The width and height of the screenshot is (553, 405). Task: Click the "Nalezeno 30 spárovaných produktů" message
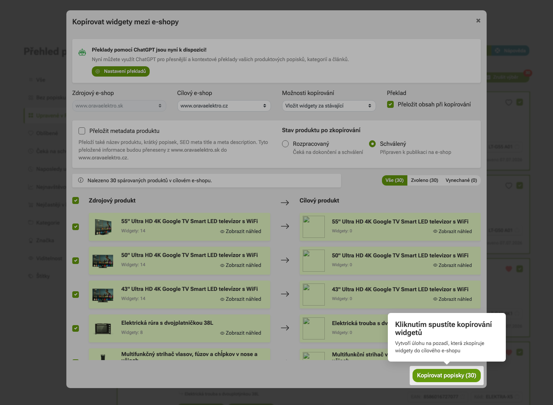click(x=150, y=180)
